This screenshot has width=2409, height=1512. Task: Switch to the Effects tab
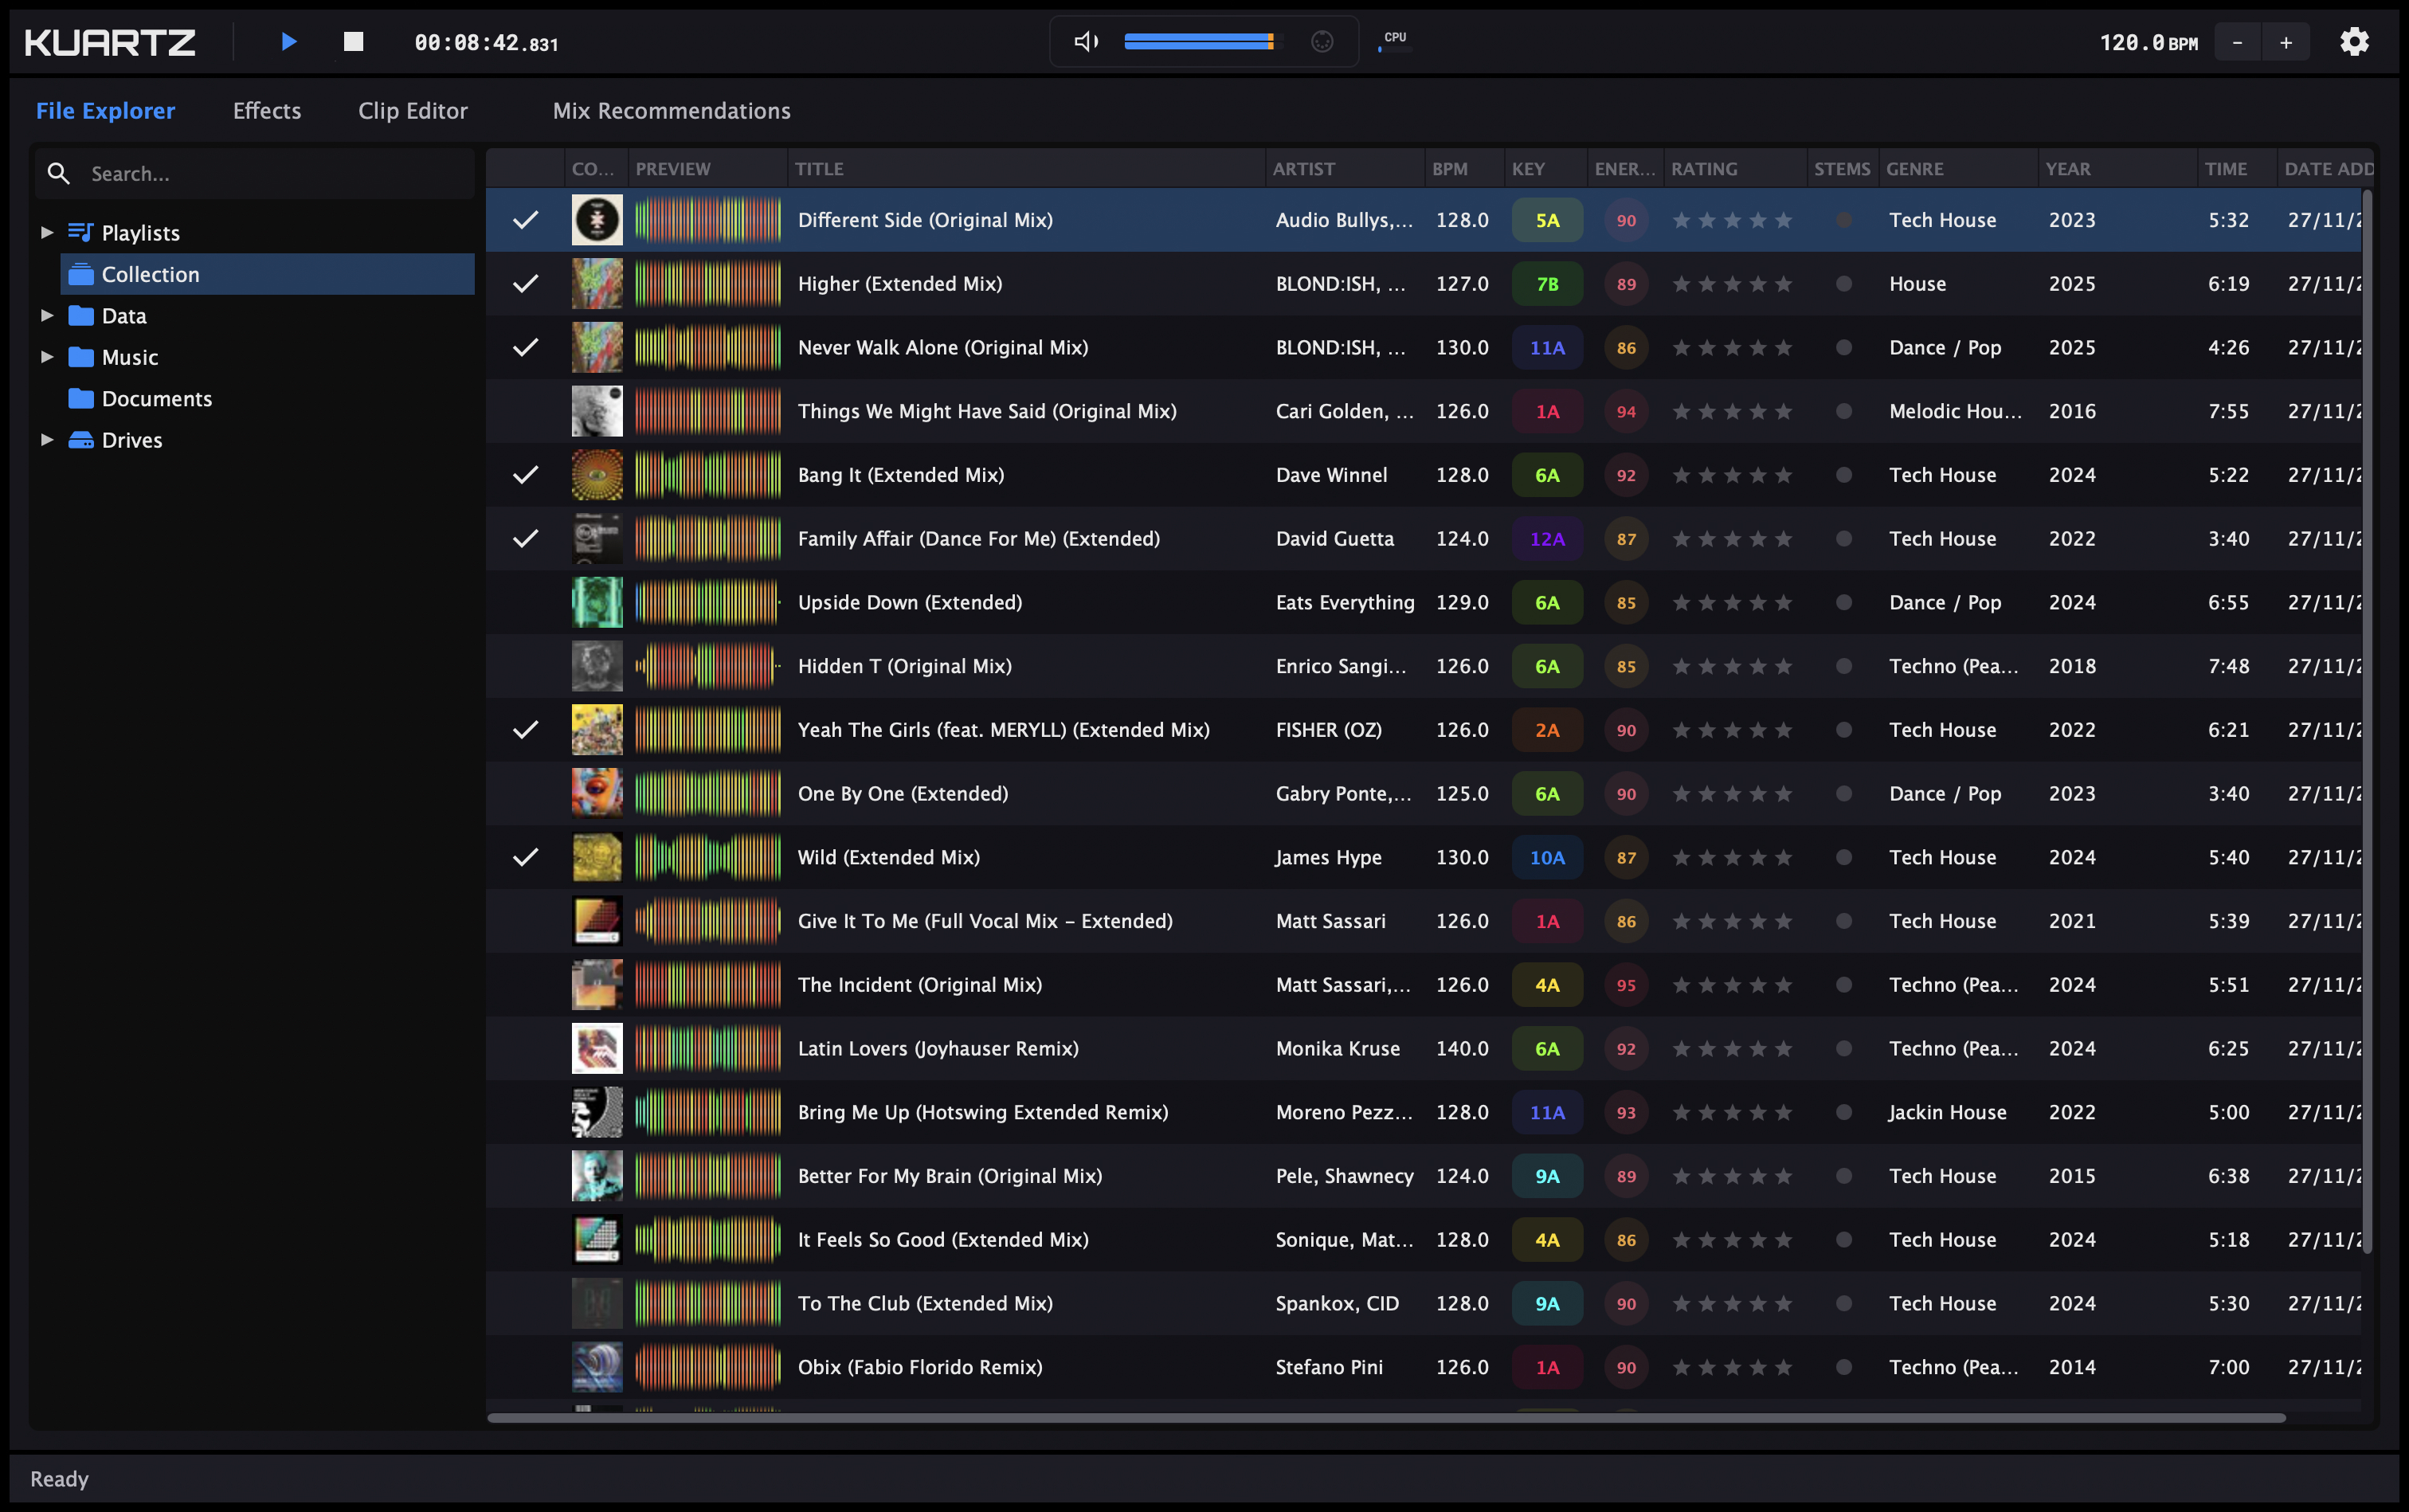tap(266, 110)
